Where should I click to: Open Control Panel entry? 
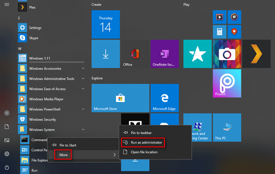pos(33,150)
